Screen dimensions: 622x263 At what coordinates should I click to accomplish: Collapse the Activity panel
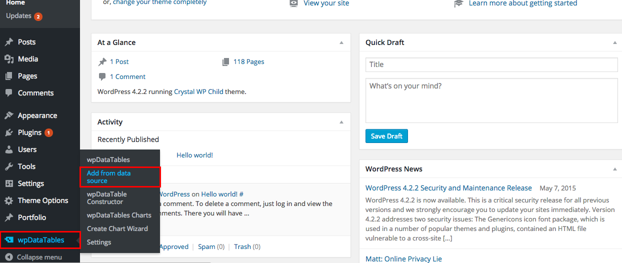click(341, 122)
